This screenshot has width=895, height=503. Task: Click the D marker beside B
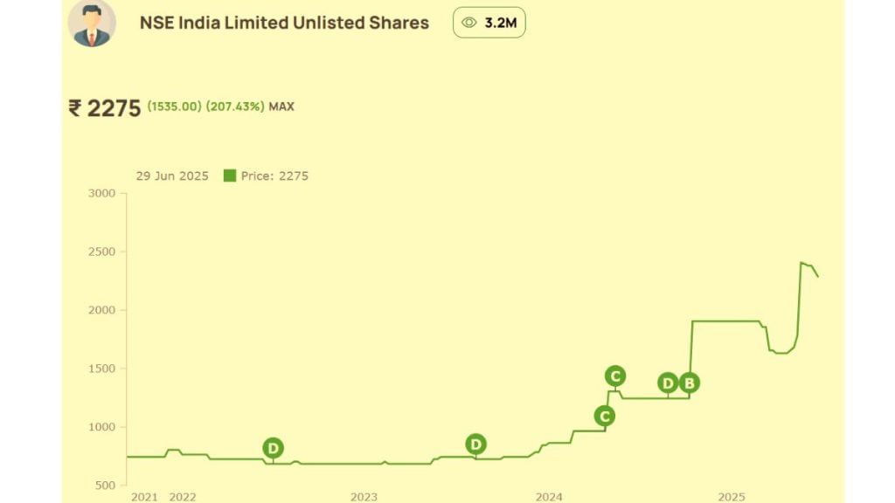tap(668, 383)
